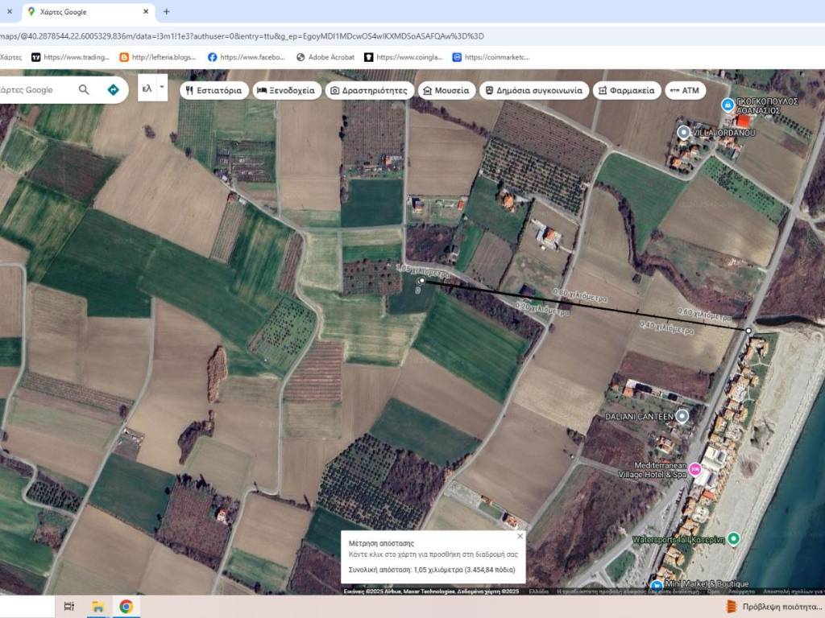Click the Mediterranean Village Hotel & Spa marker
825x618 pixels.
pos(694,469)
